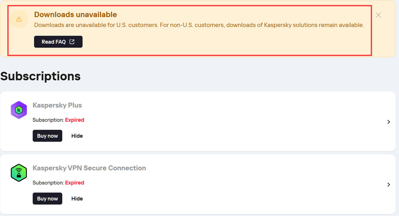Buy now for Kaspersky VPN Secure Connection

point(48,198)
